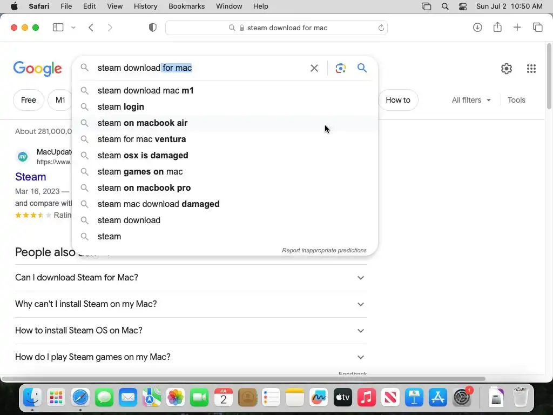Viewport: 553px width, 415px height.
Task: Go back with the back arrow
Action: click(x=91, y=28)
